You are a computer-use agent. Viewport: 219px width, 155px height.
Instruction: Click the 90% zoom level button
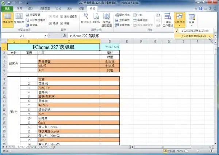tap(180, 151)
